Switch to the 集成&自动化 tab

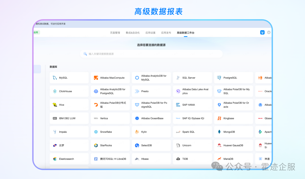pos(133,33)
